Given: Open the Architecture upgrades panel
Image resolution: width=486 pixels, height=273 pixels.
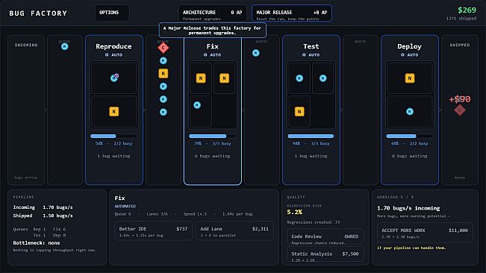Looking at the screenshot, I should click(212, 13).
